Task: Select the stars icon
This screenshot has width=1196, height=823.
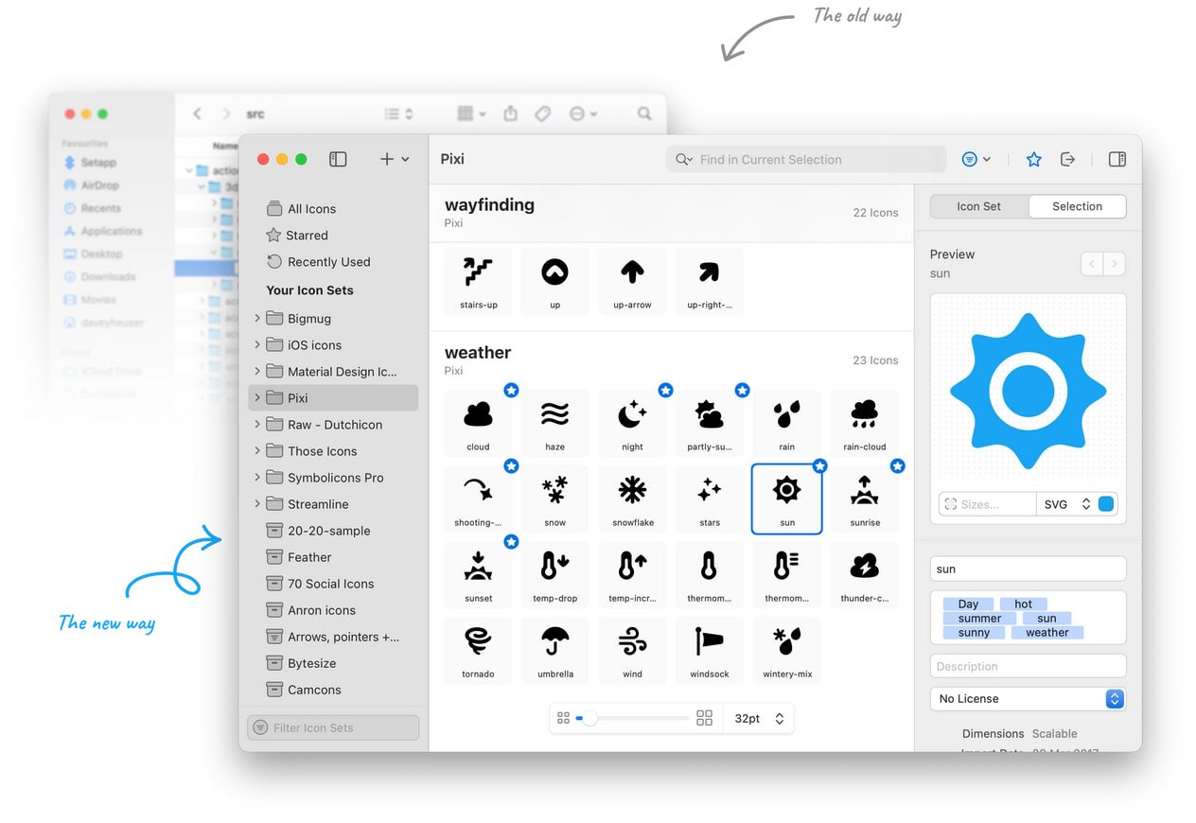Action: pos(710,499)
